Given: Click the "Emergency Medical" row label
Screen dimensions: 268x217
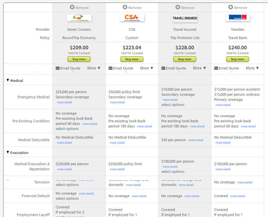Looking at the screenshot, I should coord(34,97).
